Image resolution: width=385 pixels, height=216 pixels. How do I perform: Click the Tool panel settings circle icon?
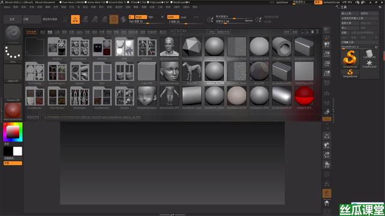(380, 7)
